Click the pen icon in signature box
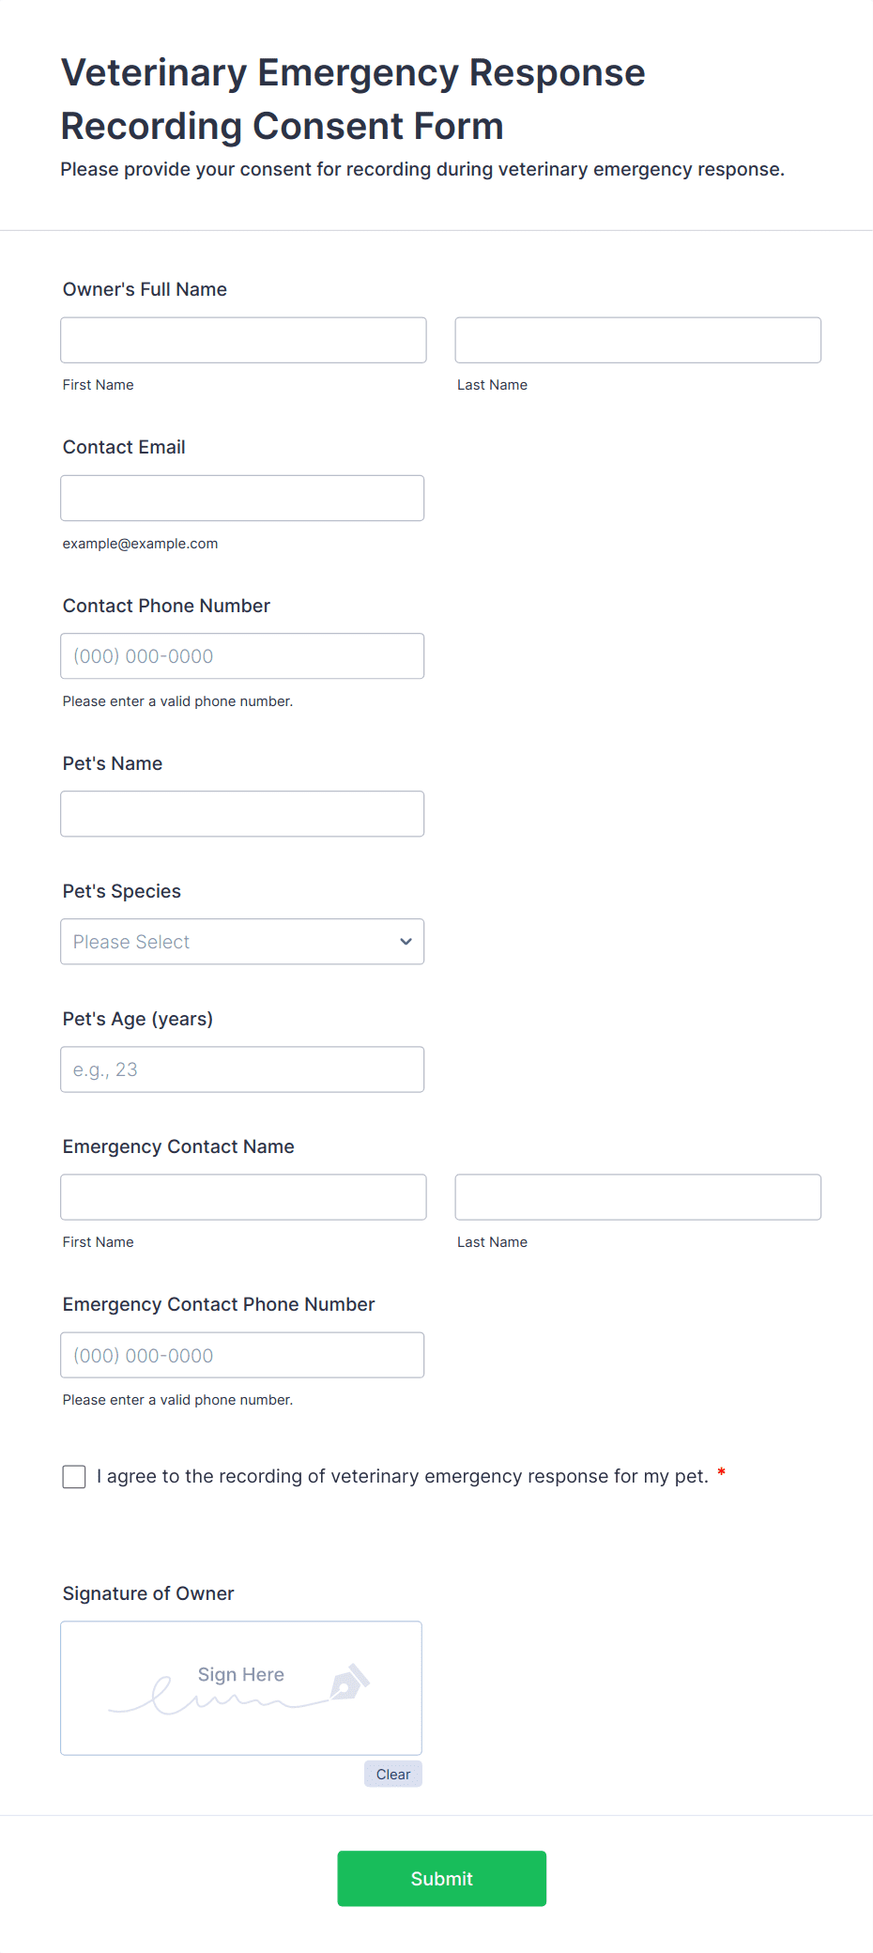The width and height of the screenshot is (873, 1953). tap(349, 1683)
